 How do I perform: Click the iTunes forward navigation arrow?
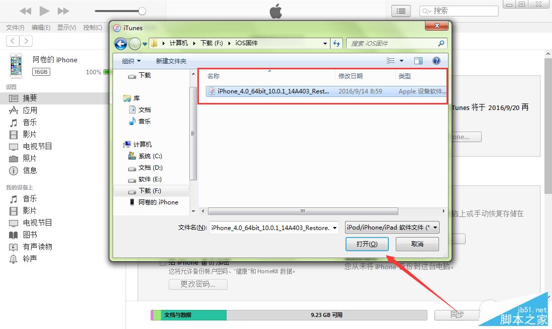tap(26, 41)
